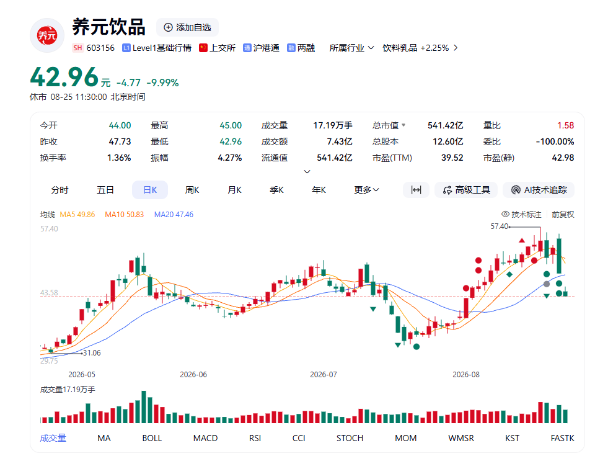Screen dimensions: 595x461
Task: Select CCI indicator tab
Action: pos(299,438)
